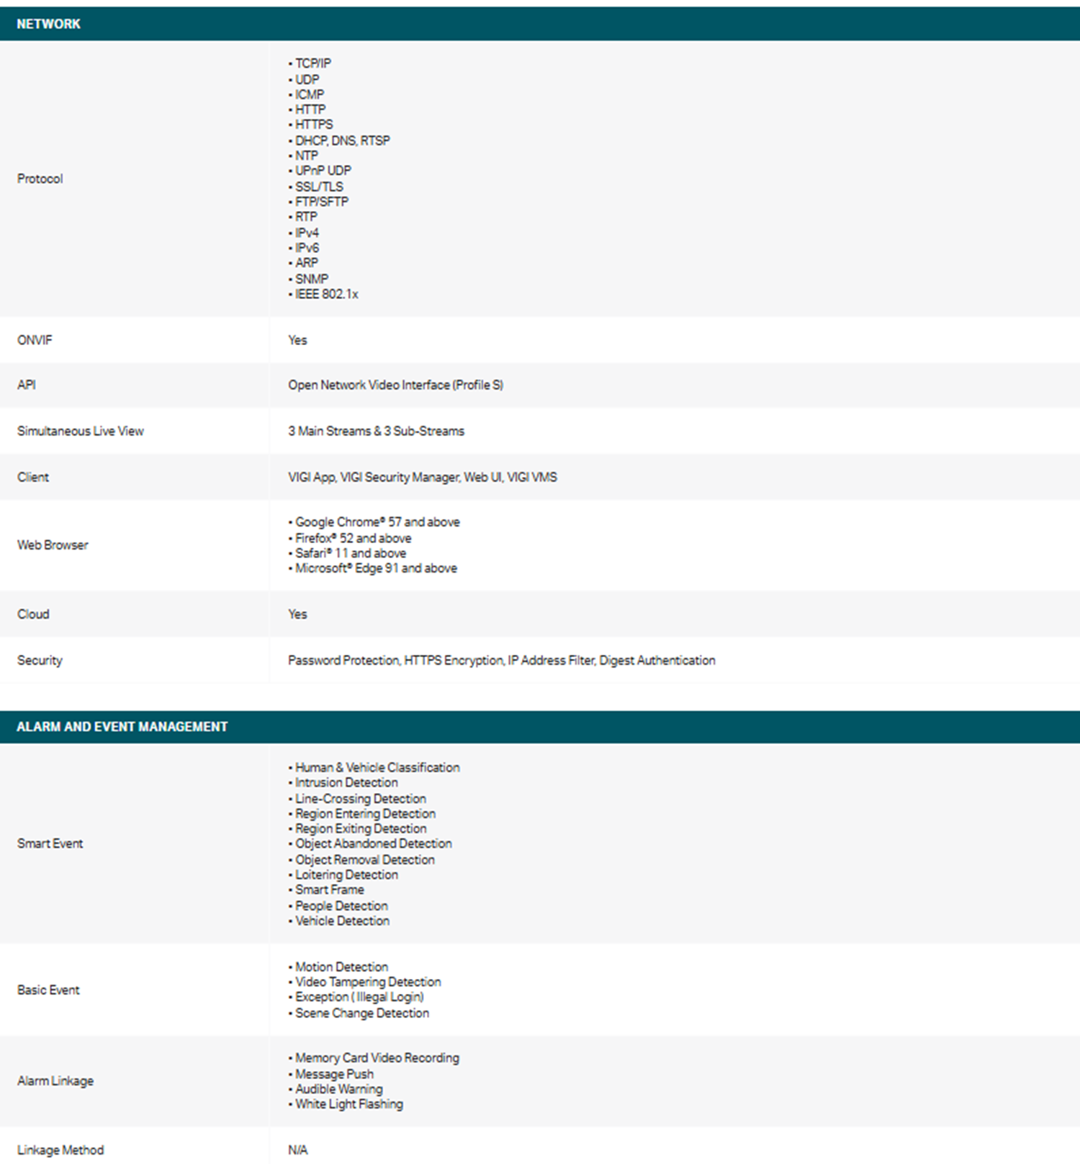
Task: Select 'Open Network Video Interface (Profile S)' text
Action: pyautogui.click(x=396, y=385)
